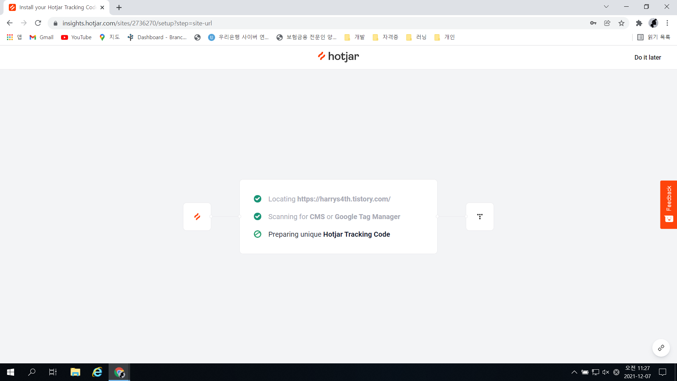Show hidden system tray icons

(x=574, y=372)
